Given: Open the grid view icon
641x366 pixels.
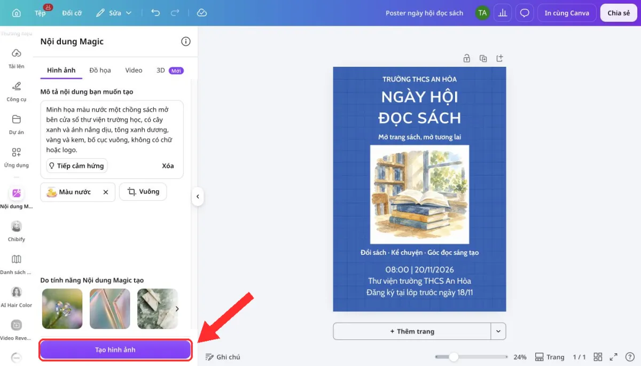Looking at the screenshot, I should [x=598, y=357].
